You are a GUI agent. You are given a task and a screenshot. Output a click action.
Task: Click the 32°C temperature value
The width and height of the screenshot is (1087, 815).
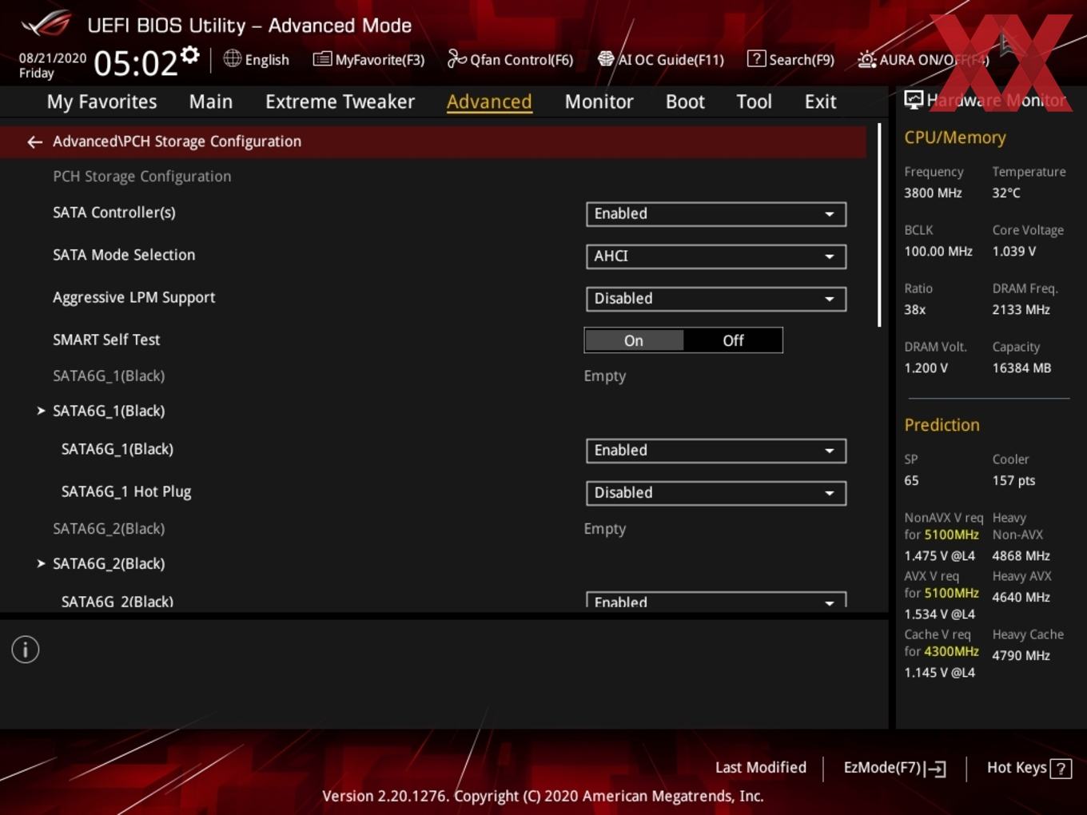1006,193
